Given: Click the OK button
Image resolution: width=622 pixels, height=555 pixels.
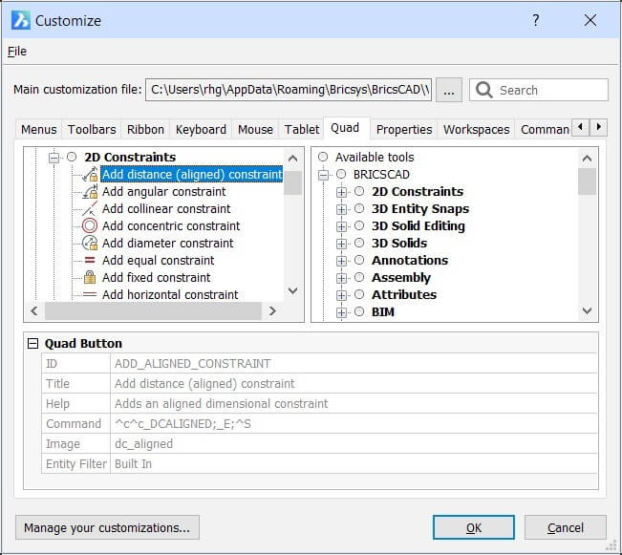Looking at the screenshot, I should point(474,527).
